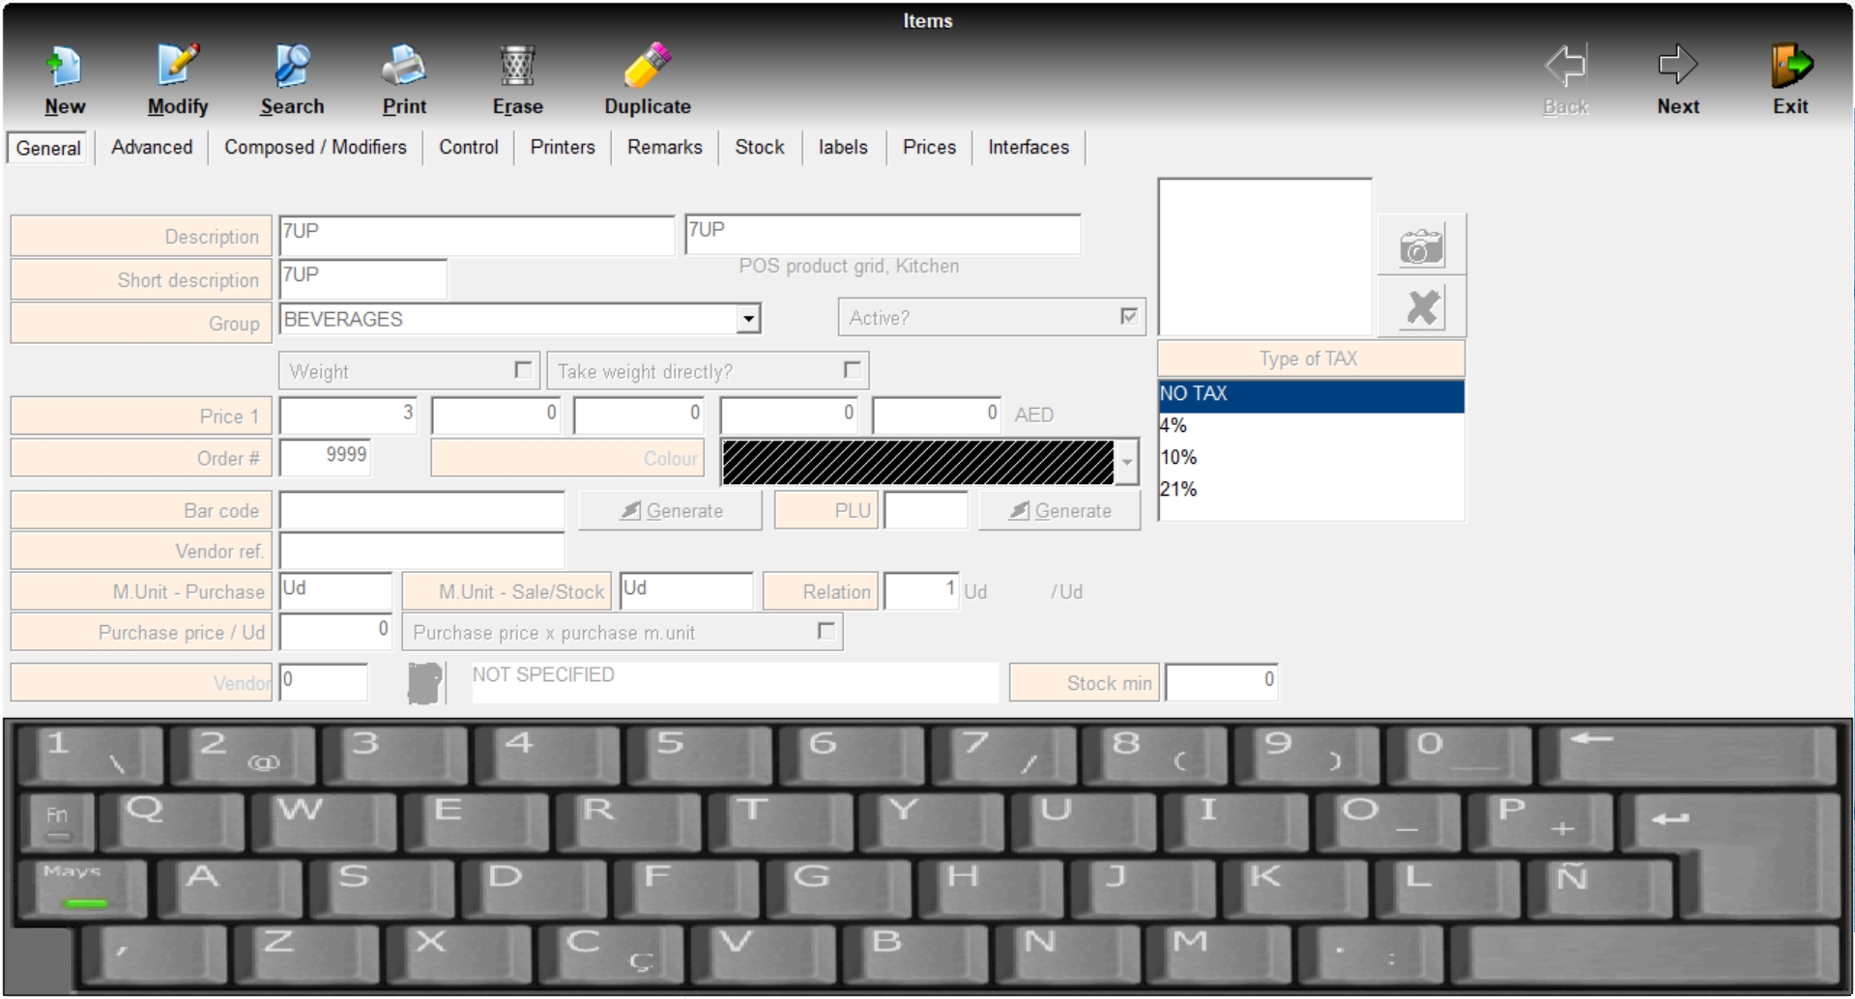Click the hatched Colour swatch
Screen dimensions: 1855x999
point(916,462)
